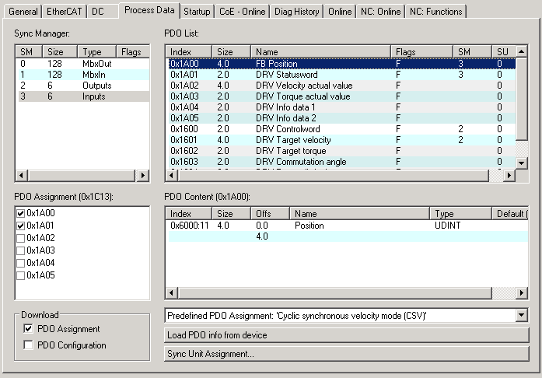This screenshot has height=378, width=542.
Task: Enable the 0x1A04 PDO assignment
Action: coord(21,263)
